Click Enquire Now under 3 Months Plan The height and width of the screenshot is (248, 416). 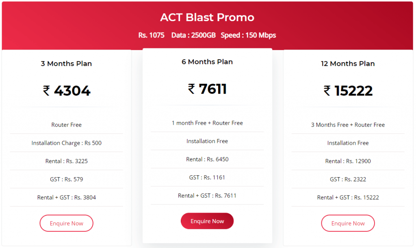click(66, 223)
